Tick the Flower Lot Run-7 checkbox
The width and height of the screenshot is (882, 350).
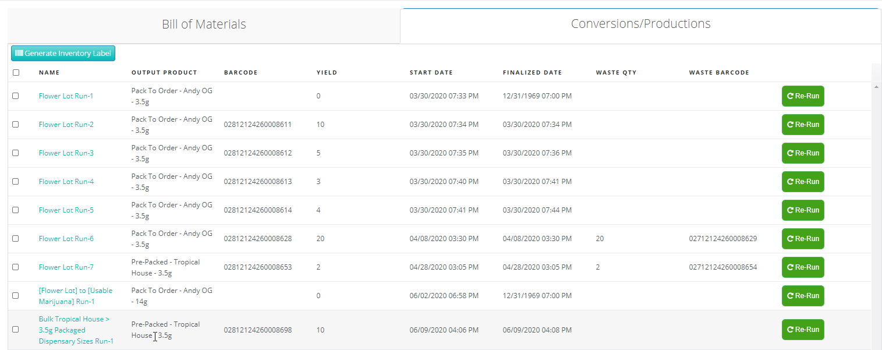pos(16,267)
